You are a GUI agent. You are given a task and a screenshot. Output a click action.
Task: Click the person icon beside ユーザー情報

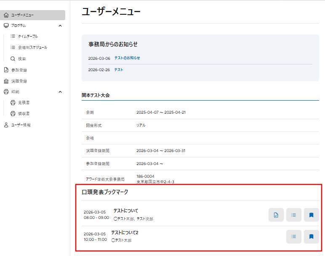(x=6, y=125)
